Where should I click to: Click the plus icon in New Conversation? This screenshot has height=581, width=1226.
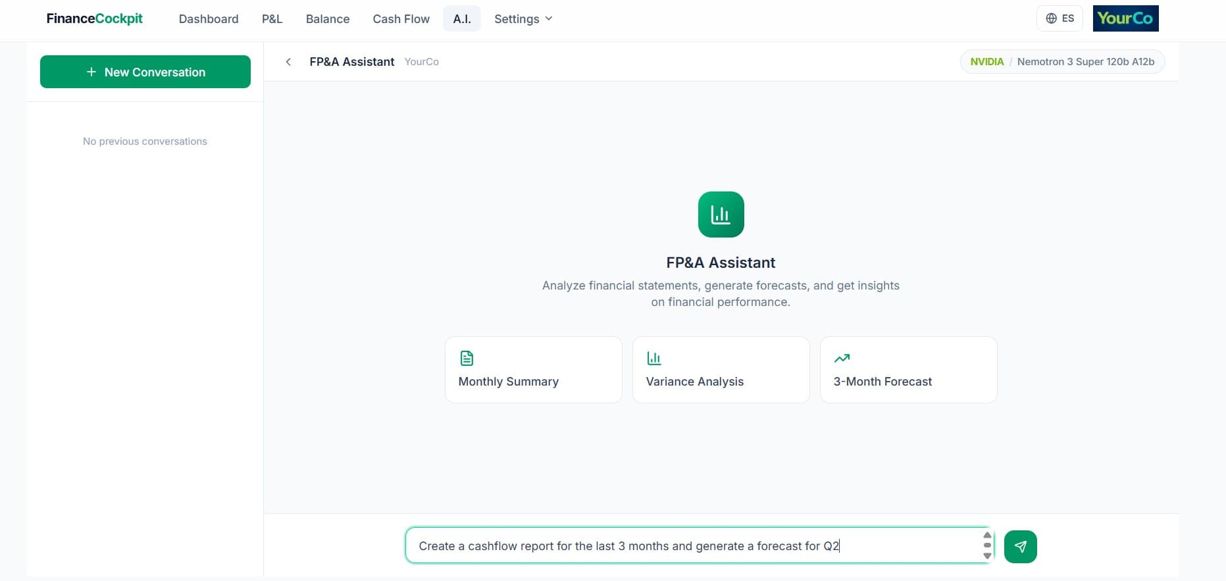coord(91,72)
